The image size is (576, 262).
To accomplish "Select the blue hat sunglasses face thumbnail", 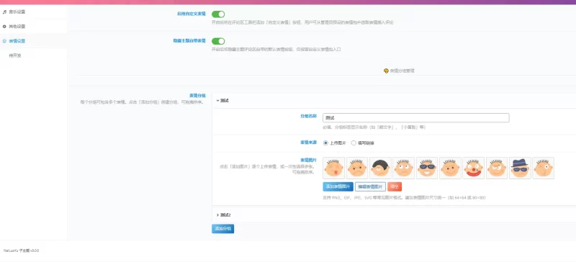I will (x=520, y=168).
